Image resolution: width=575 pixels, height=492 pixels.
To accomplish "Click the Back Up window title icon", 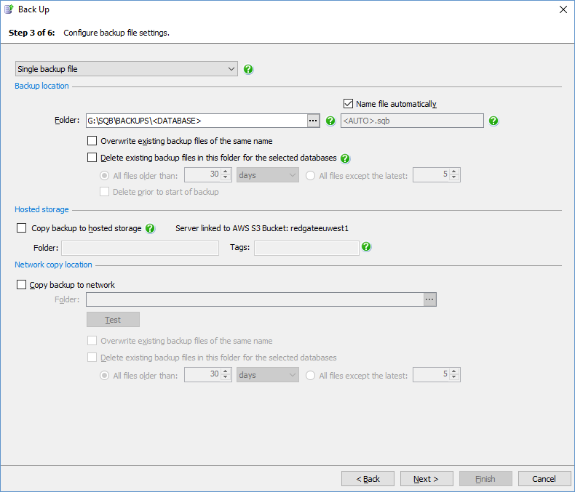I will (x=9, y=9).
